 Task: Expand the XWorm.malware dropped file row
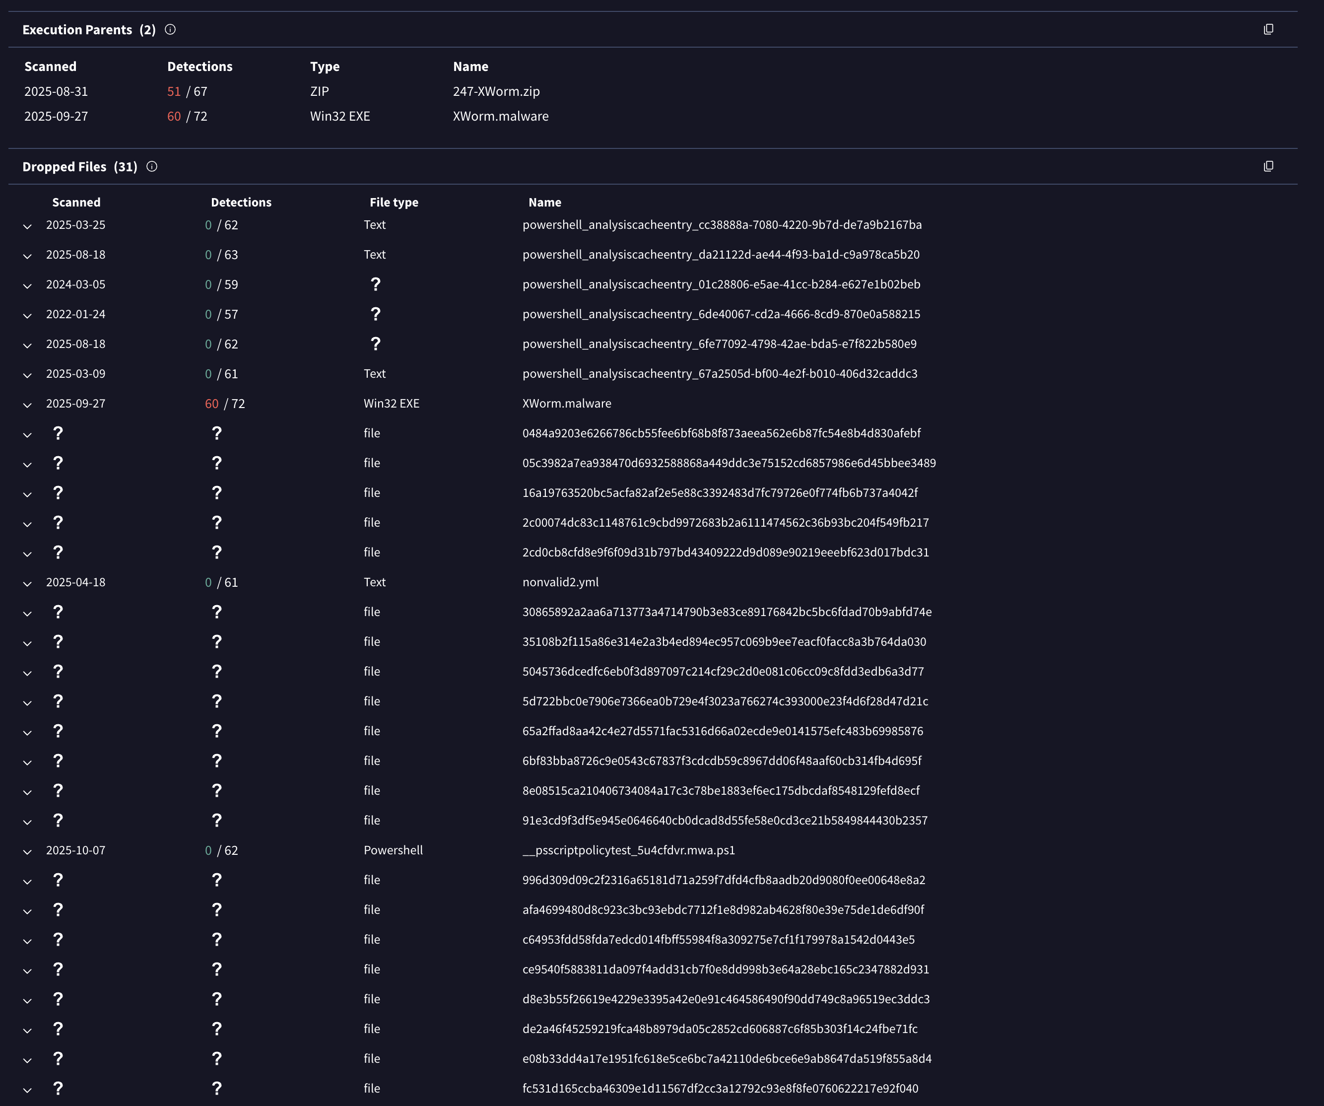point(27,405)
